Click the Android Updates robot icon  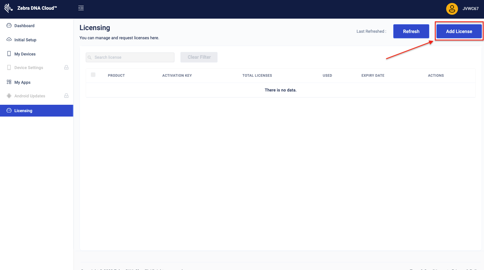pos(9,96)
